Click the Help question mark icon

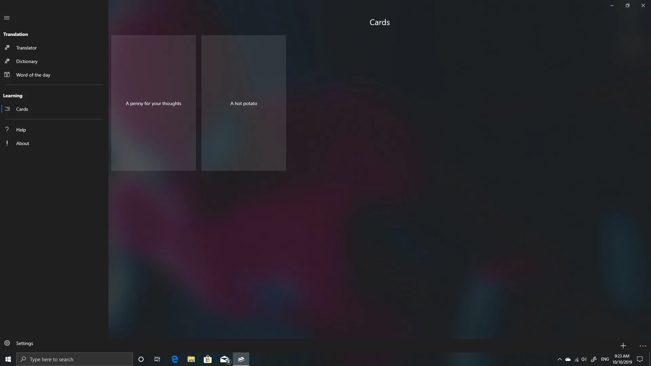(7, 129)
